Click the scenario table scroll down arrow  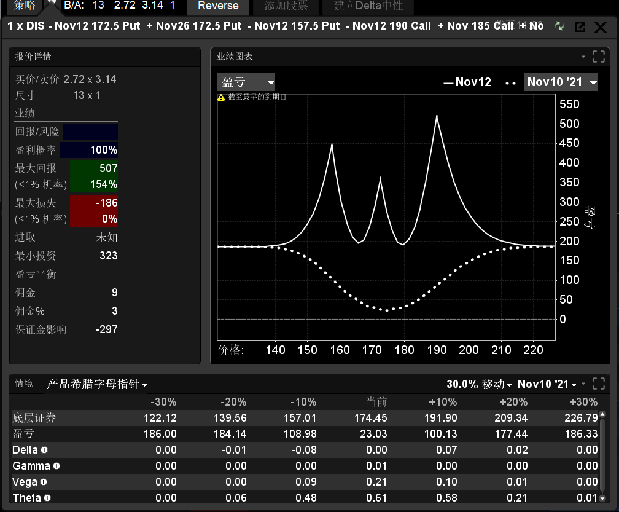pos(604,498)
